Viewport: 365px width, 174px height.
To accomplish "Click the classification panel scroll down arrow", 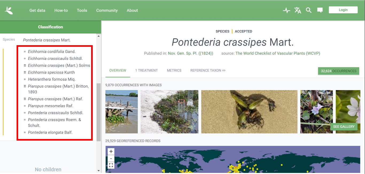I will click(99, 171).
